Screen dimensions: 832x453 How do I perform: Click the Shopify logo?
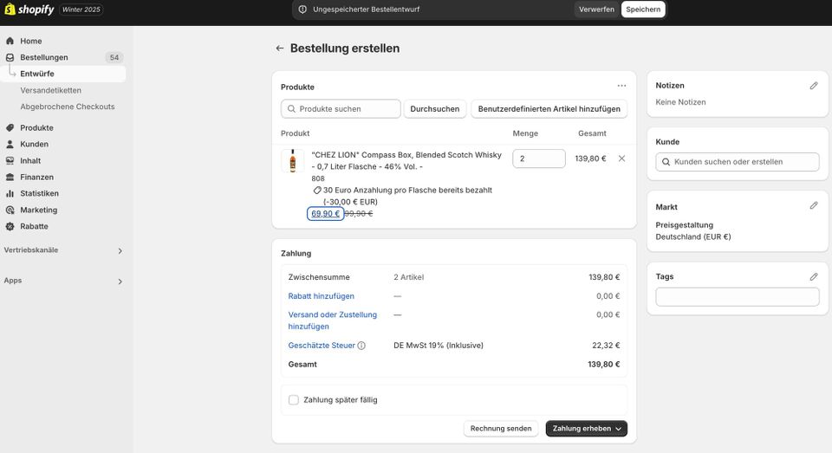pos(29,9)
